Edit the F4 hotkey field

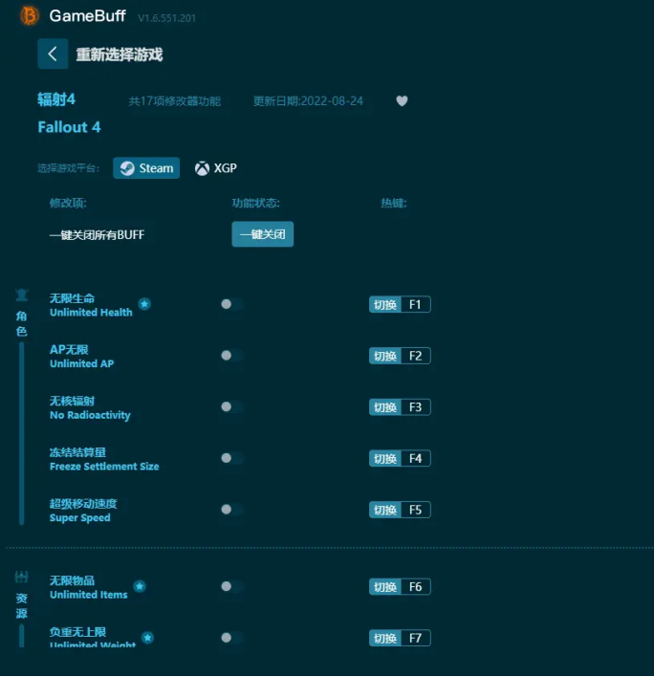(416, 459)
